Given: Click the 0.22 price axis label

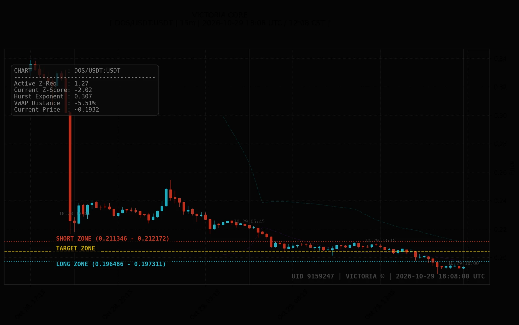Looking at the screenshot, I should coord(500,229).
